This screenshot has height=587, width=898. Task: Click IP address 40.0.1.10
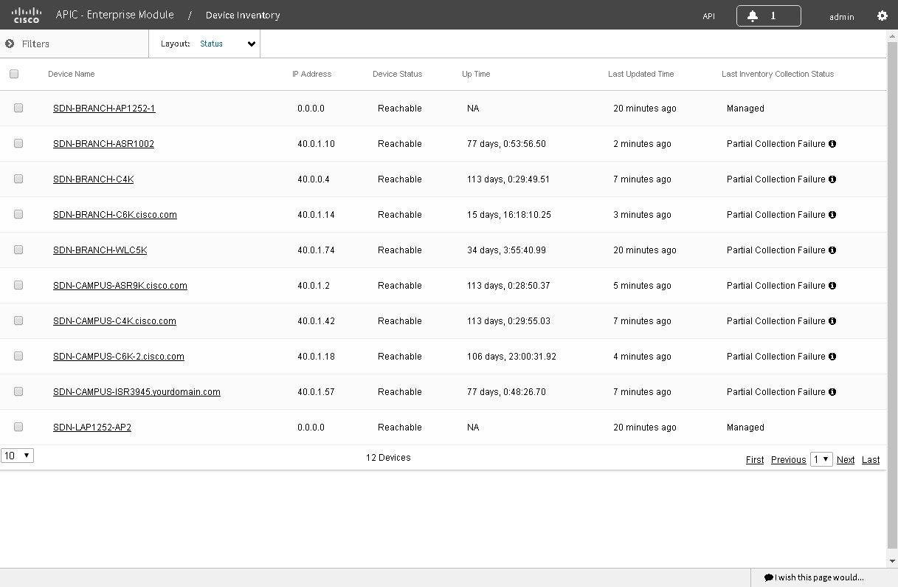point(316,144)
